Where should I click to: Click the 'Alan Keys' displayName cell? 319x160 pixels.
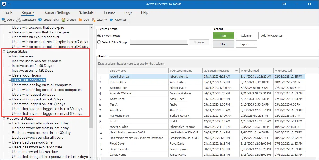coord(138,110)
